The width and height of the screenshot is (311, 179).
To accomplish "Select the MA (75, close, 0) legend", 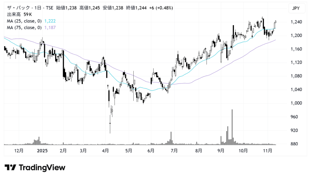I will [24, 28].
